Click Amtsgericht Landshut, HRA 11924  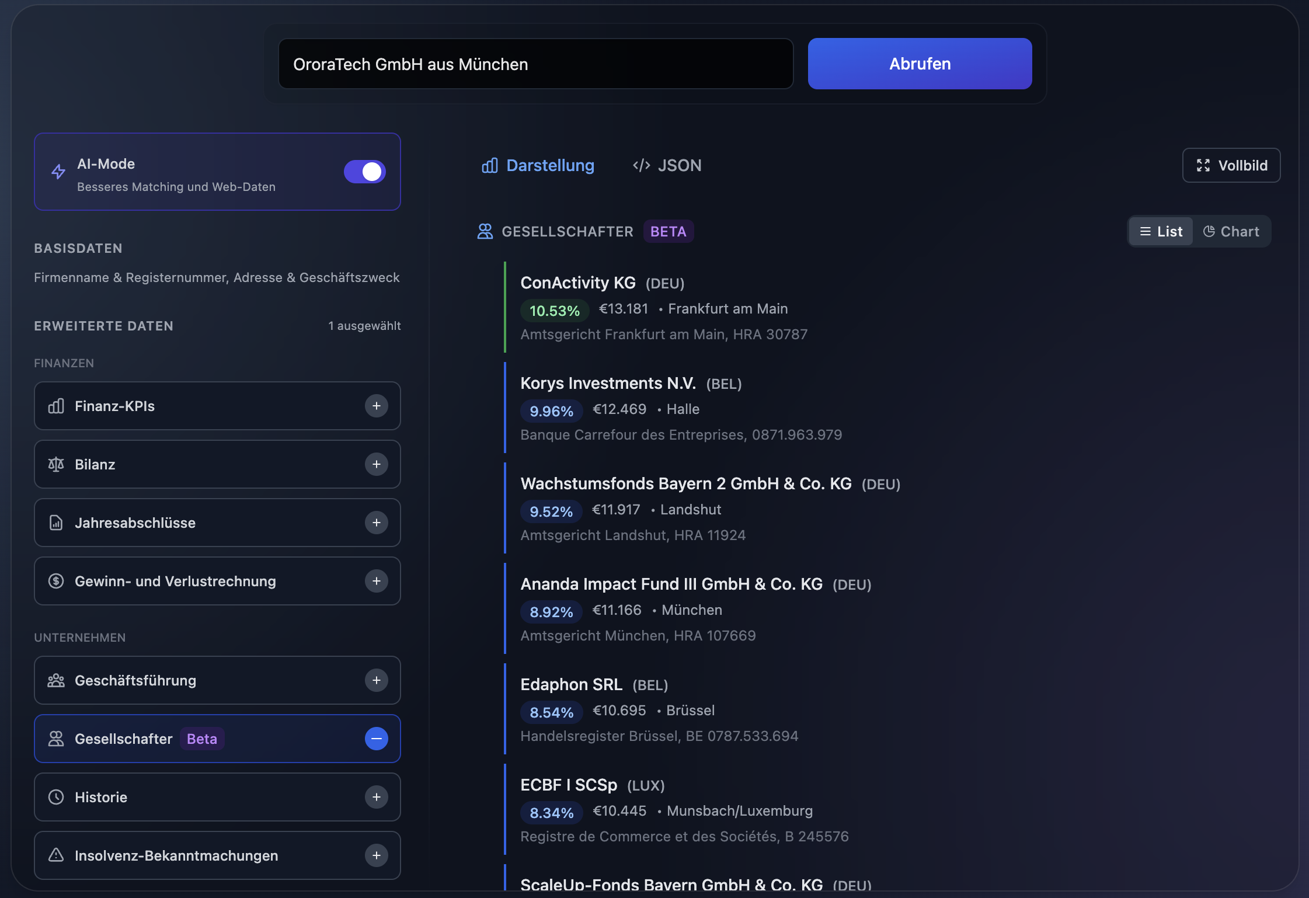633,535
